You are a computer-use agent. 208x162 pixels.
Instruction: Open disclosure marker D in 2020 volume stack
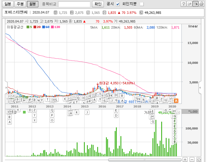[x=174, y=132]
